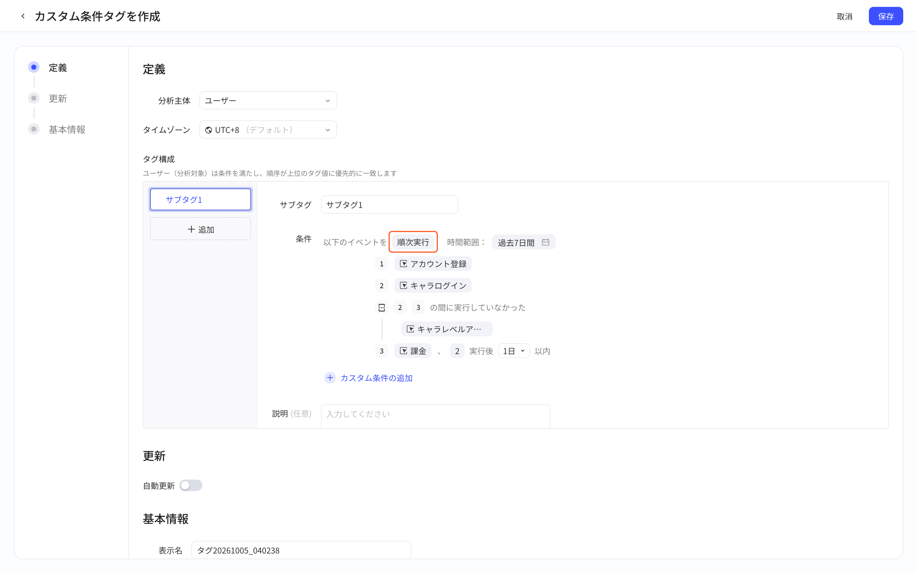Open the 順次実行 execution mode selector
This screenshot has width=917, height=573.
(413, 242)
